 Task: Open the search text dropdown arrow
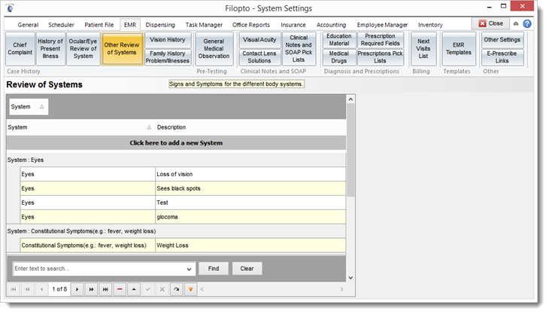pos(189,269)
